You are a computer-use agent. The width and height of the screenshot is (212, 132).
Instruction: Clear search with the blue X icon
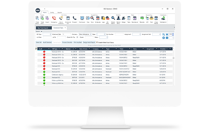(x=167, y=34)
